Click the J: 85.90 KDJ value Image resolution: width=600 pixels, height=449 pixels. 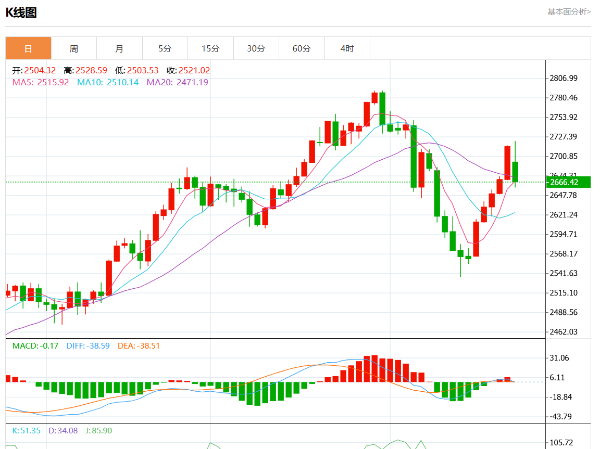click(99, 431)
